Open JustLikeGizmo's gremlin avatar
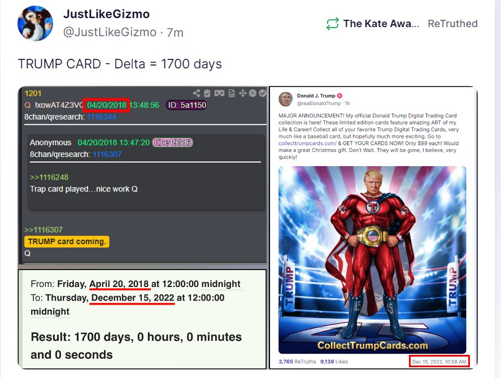Image resolution: width=501 pixels, height=378 pixels. point(35,23)
